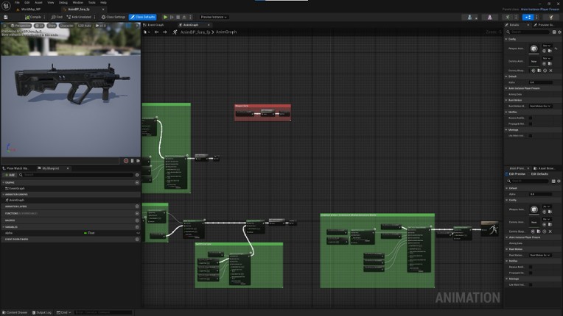Pause the preview animation under the viewport
563x316 pixels.
(133, 160)
